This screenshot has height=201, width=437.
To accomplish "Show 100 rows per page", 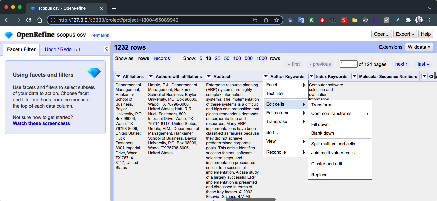I will click(237, 58).
